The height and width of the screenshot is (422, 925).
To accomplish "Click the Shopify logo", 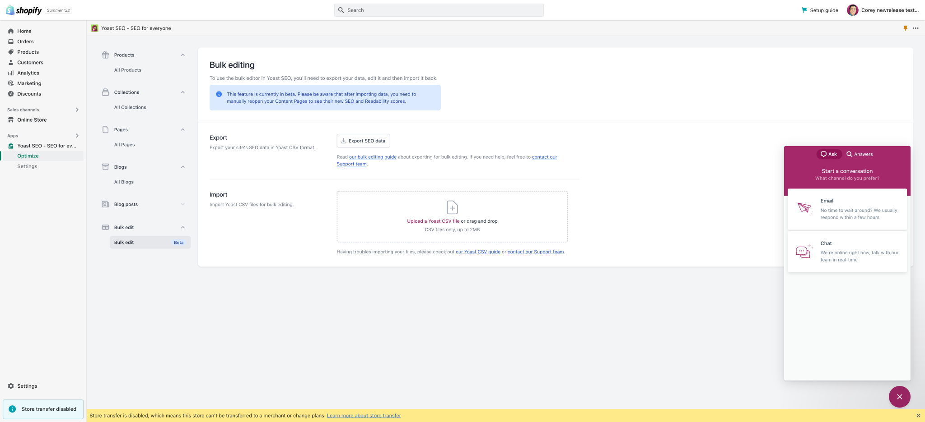I will click(x=24, y=10).
